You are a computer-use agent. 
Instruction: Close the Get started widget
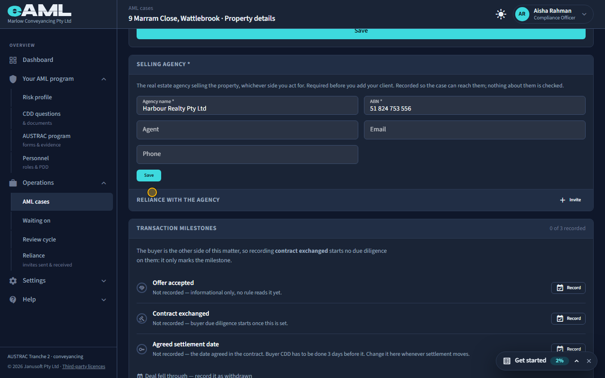(x=589, y=361)
